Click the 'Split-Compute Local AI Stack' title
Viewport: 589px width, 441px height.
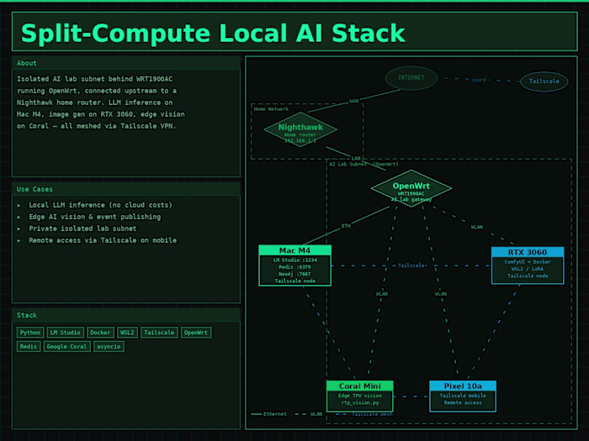click(213, 33)
